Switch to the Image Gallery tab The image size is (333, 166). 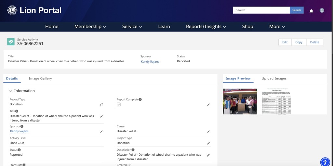[x=40, y=78]
